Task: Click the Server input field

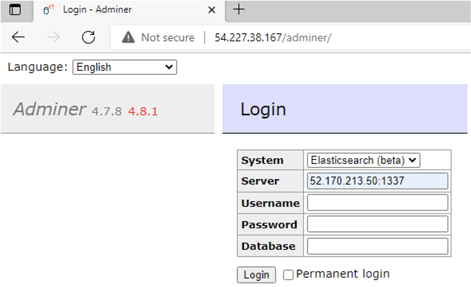Action: point(377,181)
